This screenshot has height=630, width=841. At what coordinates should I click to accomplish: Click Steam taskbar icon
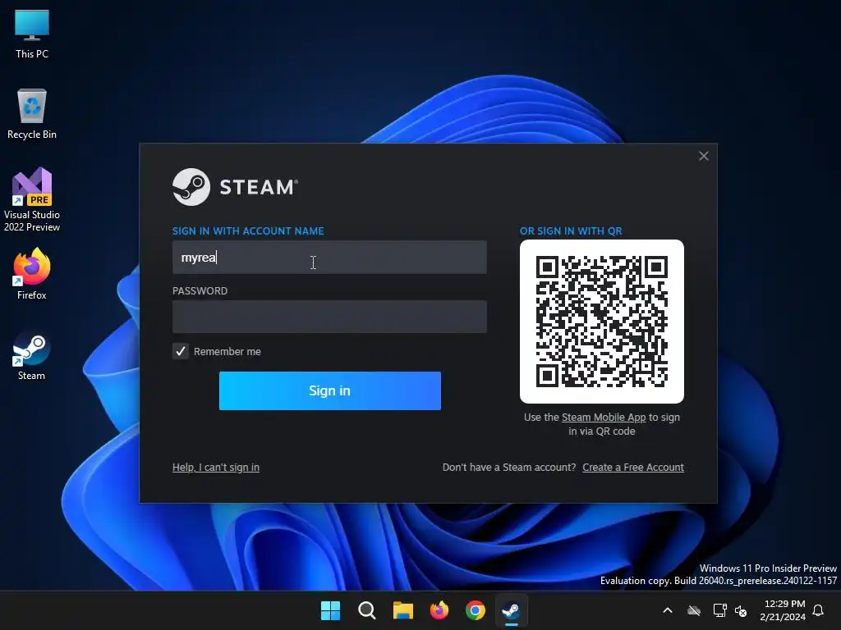tap(511, 610)
